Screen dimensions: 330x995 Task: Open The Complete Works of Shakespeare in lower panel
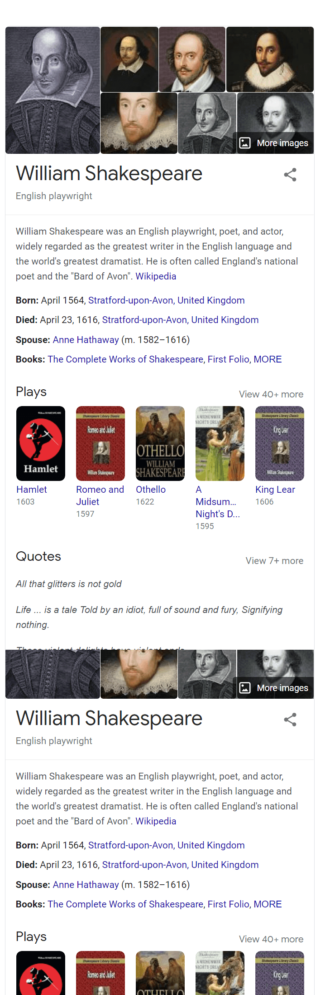point(125,904)
